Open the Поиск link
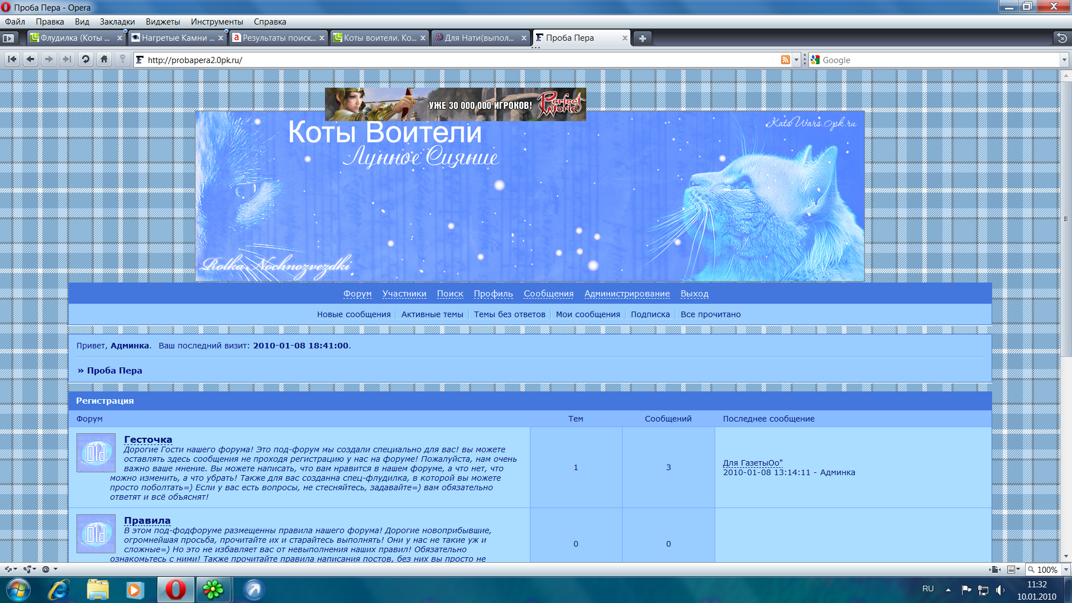 coord(450,294)
